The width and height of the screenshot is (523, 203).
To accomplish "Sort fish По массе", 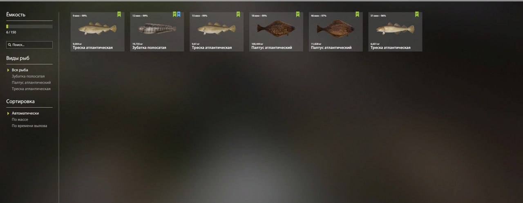I will (x=20, y=119).
